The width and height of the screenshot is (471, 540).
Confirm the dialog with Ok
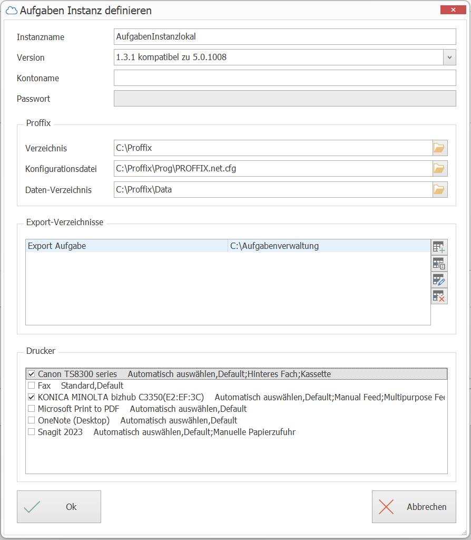[59, 507]
